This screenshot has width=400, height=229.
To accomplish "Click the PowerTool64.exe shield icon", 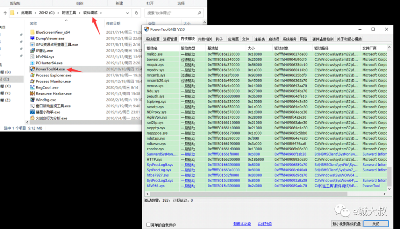I will click(x=32, y=69).
